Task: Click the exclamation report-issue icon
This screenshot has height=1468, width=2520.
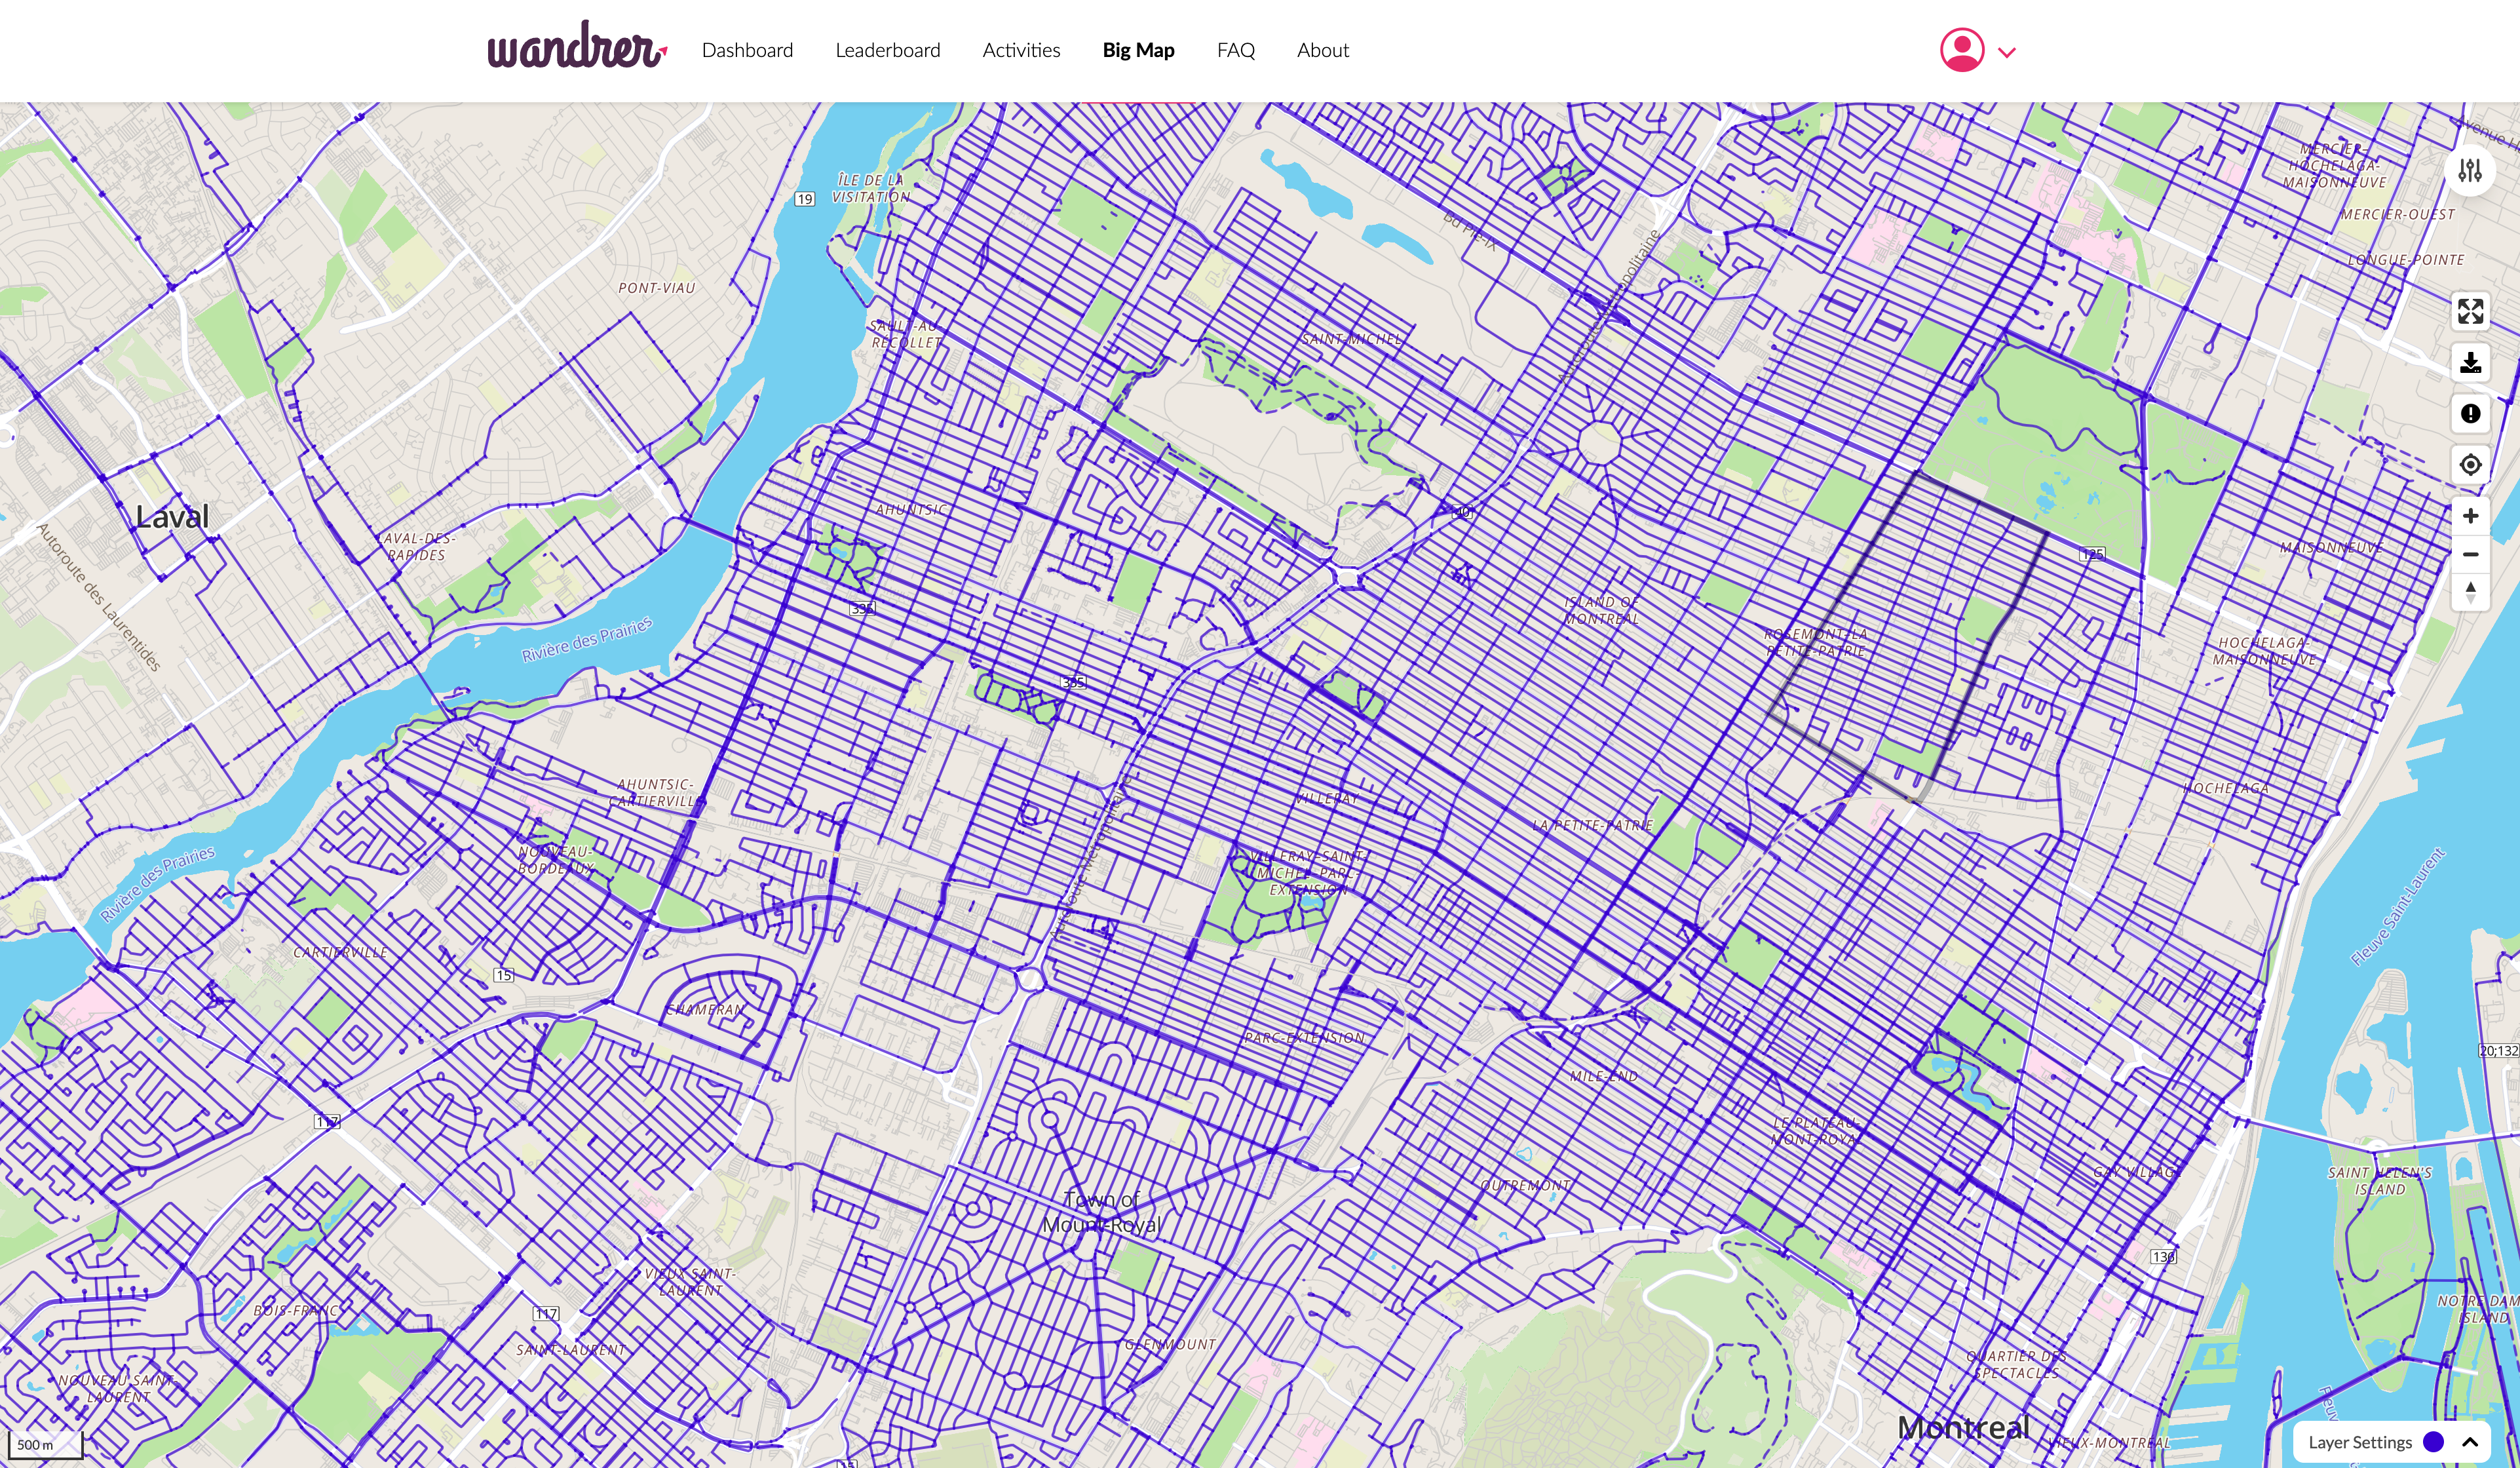Action: click(x=2470, y=414)
